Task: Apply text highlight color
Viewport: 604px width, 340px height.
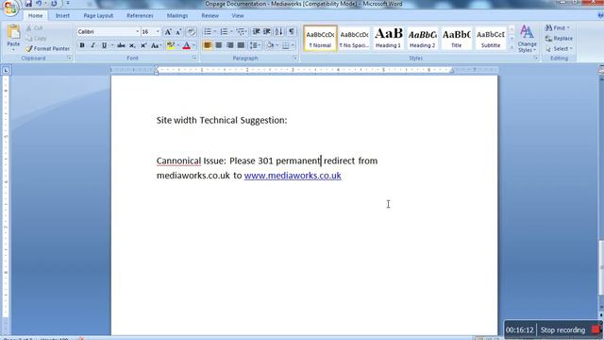Action: click(x=170, y=45)
